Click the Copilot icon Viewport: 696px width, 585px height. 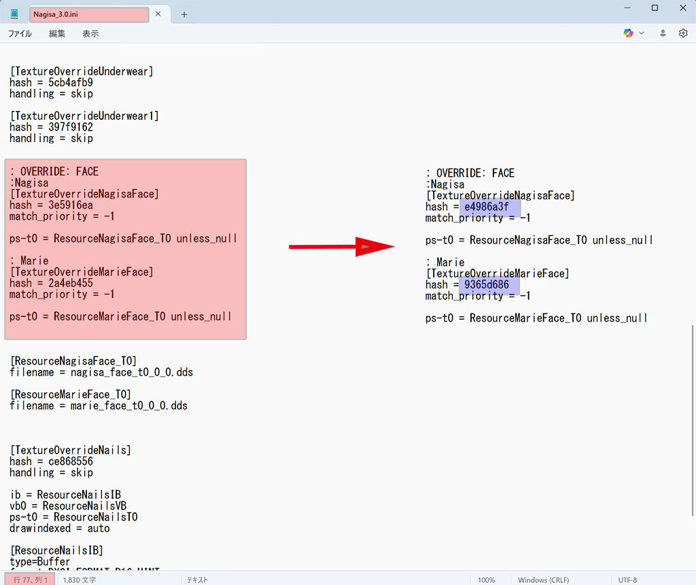(x=628, y=33)
